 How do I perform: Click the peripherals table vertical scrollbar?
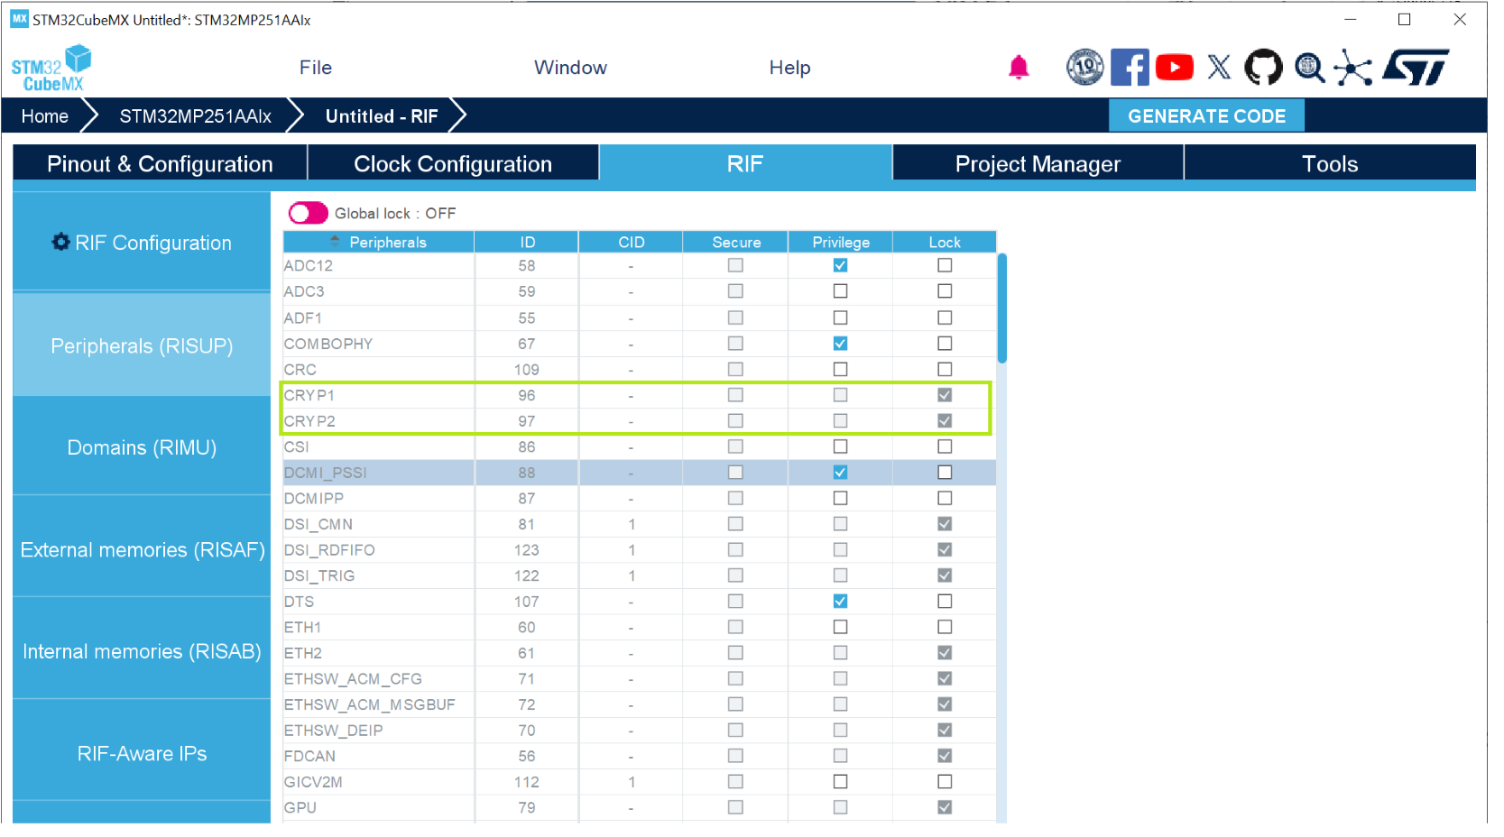(1002, 308)
